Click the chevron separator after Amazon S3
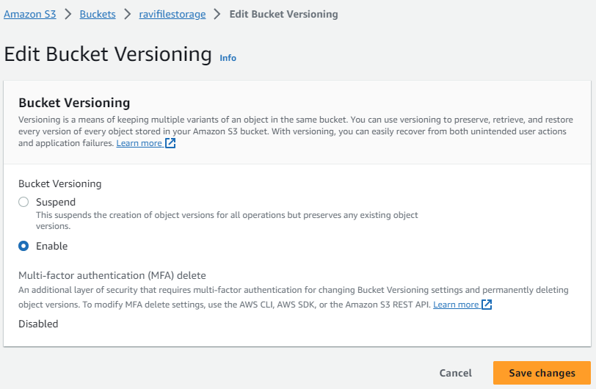596x389 pixels. coord(69,14)
